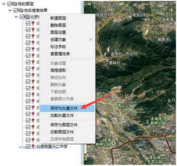Image resolution: width=177 pixels, height=166 pixels.
Task: Click the folder icon beside 我的图层
Action: (15, 4)
